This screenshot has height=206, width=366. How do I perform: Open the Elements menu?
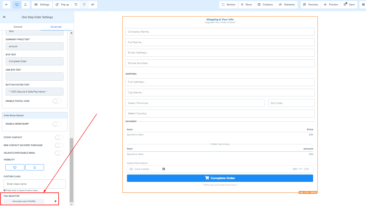point(287,5)
